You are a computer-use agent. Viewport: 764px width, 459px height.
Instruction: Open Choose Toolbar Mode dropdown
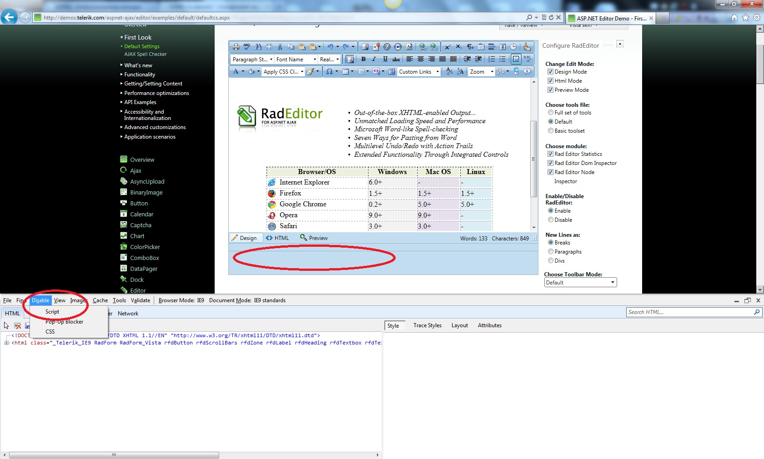tap(581, 283)
